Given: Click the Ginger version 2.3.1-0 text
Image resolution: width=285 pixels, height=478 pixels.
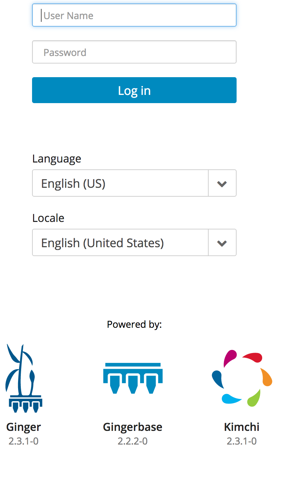Looking at the screenshot, I should click(24, 441).
